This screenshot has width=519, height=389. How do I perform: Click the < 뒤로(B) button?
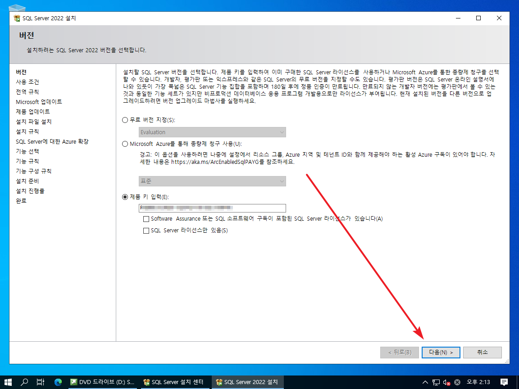click(400, 352)
